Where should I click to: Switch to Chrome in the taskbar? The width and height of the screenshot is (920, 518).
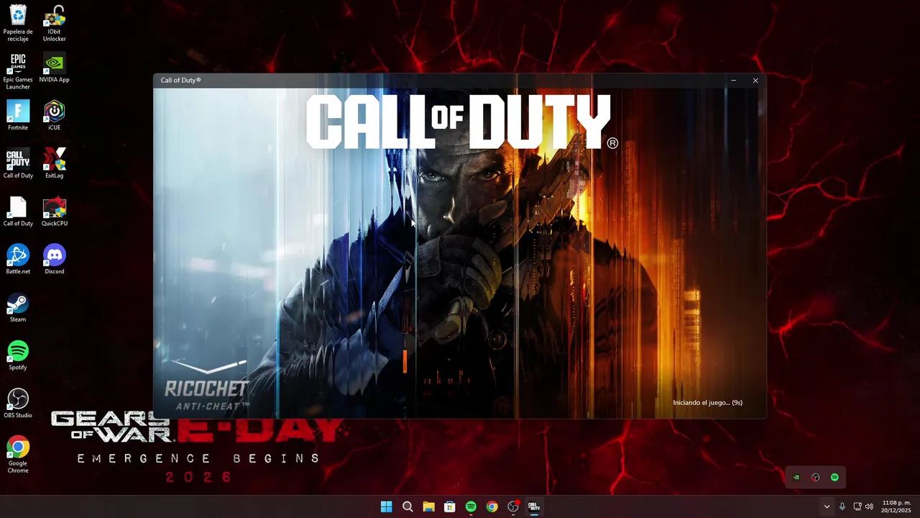tap(492, 506)
